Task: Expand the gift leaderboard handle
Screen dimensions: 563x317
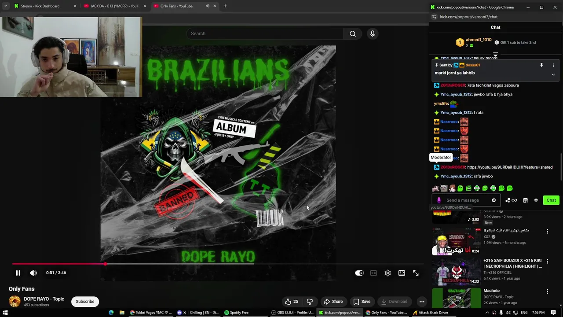Action: pos(495,55)
